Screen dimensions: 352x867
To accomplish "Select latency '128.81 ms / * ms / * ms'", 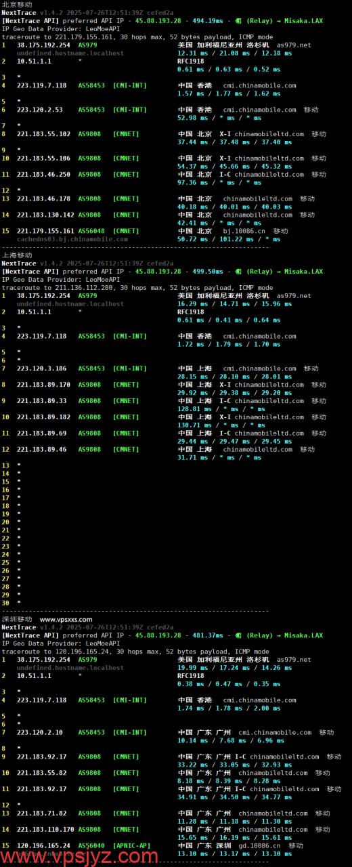I will coord(221,409).
